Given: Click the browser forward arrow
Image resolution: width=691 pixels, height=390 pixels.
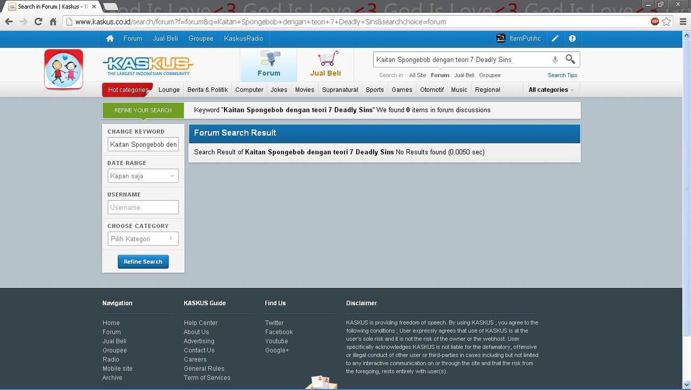Looking at the screenshot, I should [23, 22].
